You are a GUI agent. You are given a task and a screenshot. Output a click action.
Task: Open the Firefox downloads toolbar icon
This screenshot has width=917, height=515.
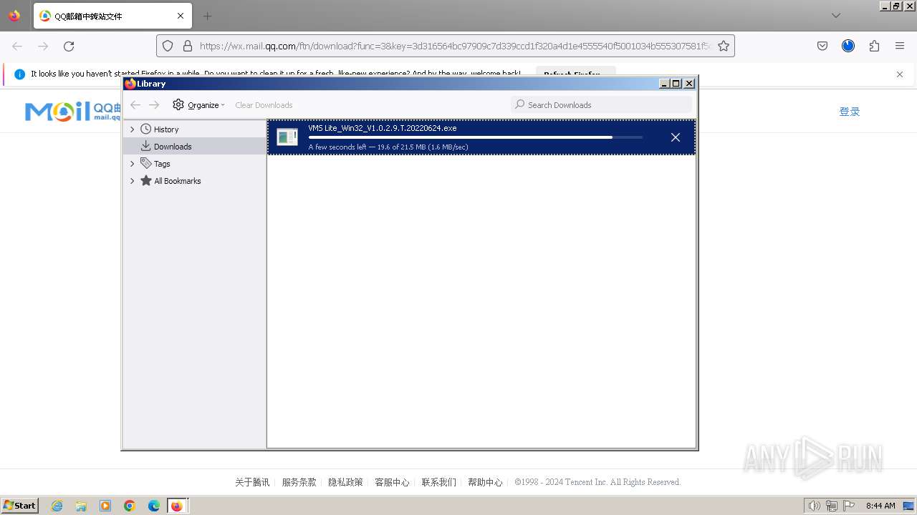(848, 46)
